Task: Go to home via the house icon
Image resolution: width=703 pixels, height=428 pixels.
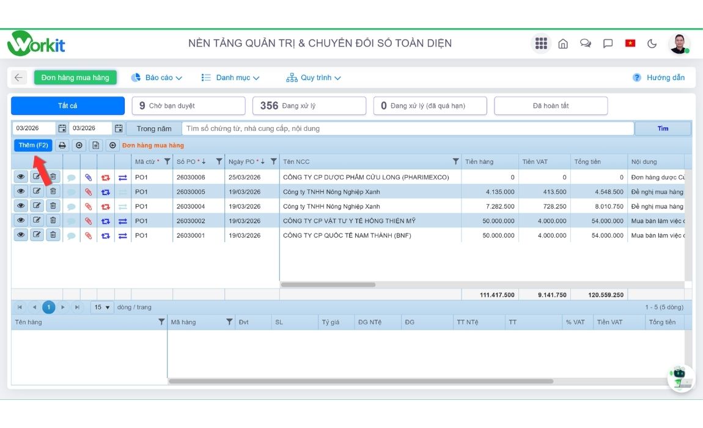Action: click(563, 43)
